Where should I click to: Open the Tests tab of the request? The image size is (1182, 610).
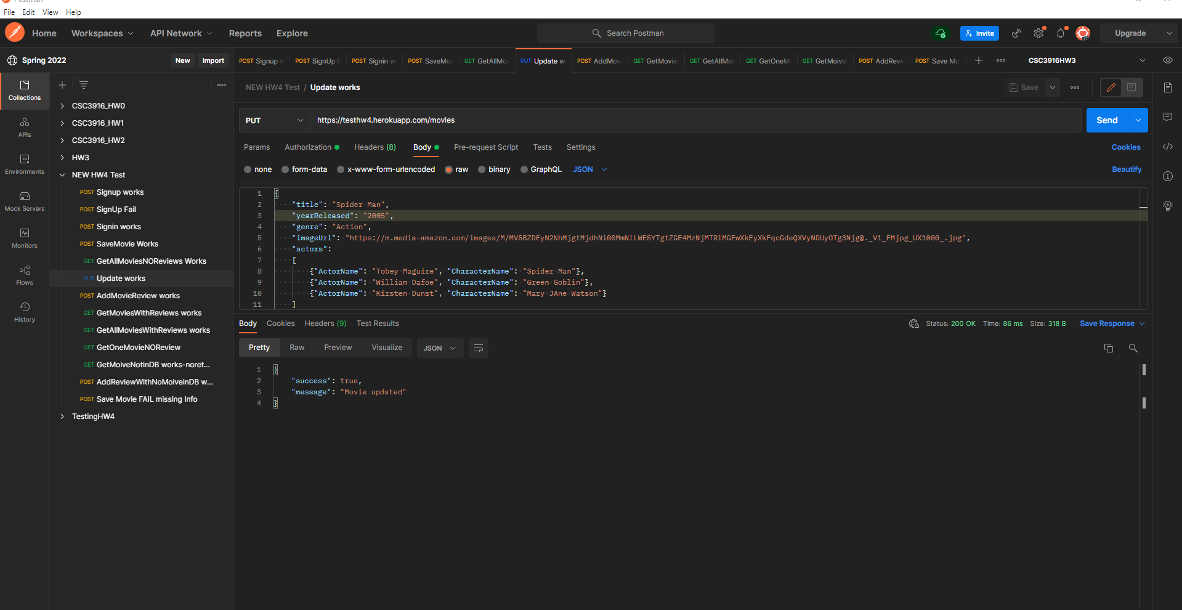coord(542,147)
